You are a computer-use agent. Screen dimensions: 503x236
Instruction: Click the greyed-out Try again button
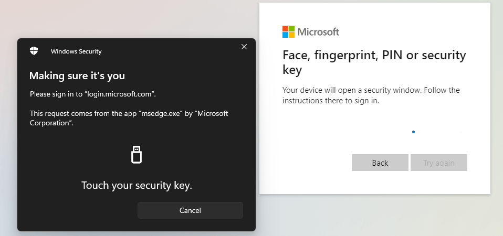438,163
